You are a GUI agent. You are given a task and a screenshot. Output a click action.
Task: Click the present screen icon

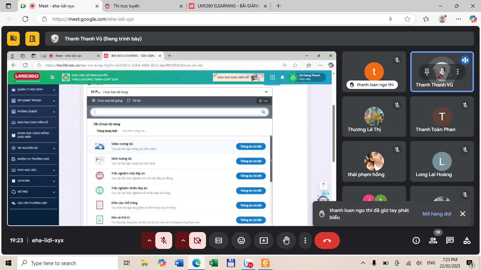[264, 240]
